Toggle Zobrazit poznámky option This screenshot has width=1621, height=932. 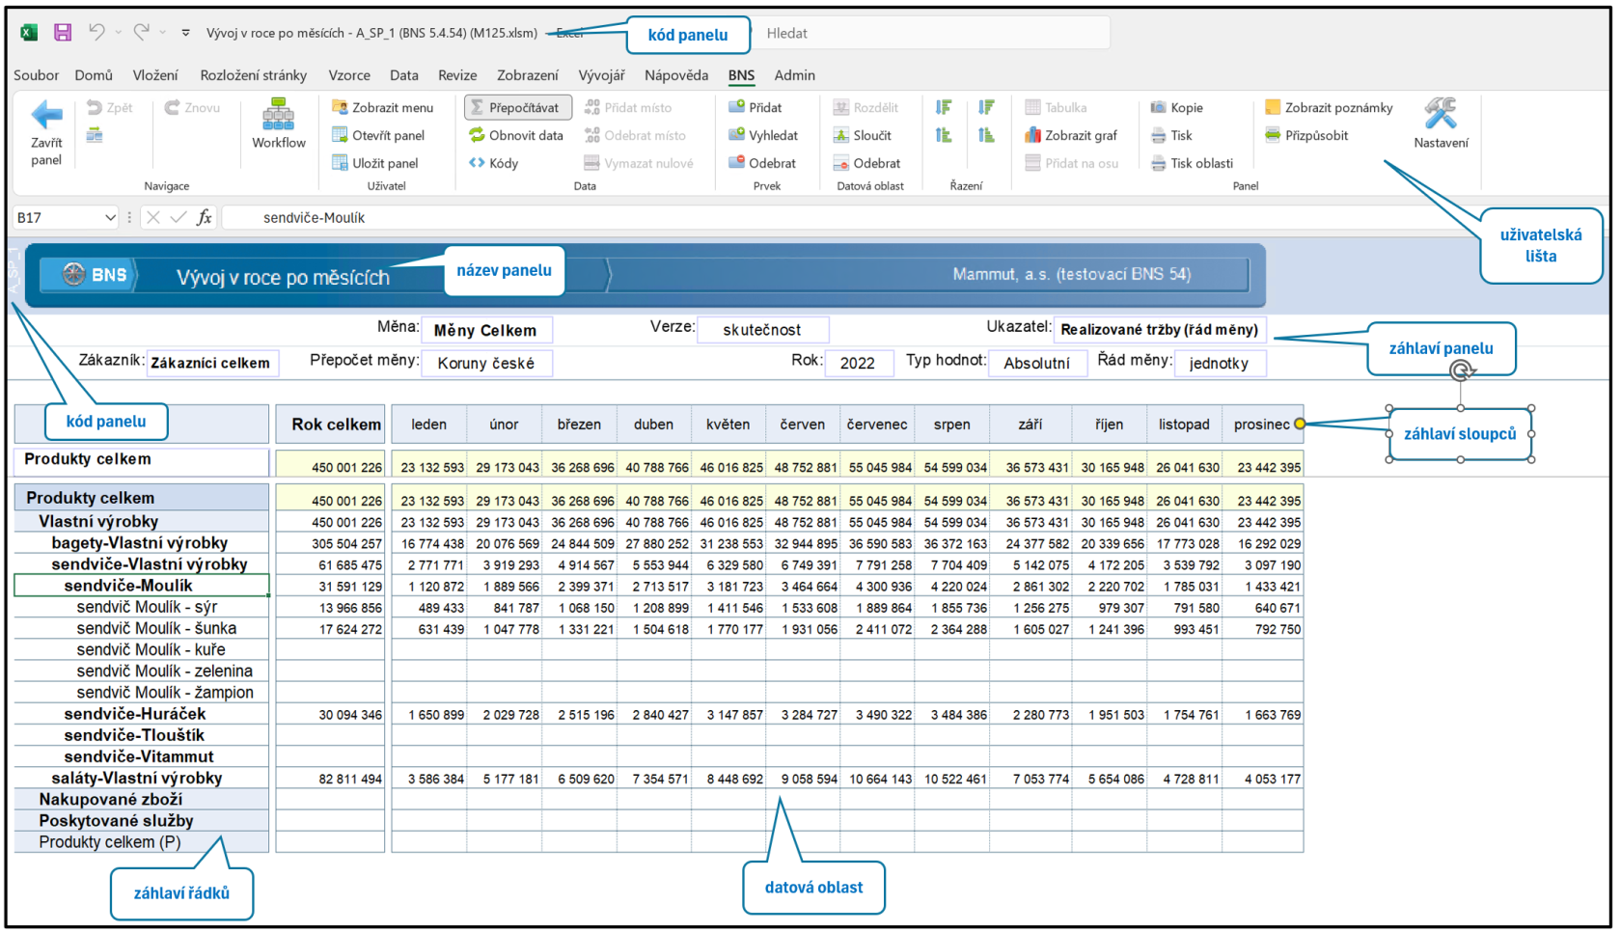(x=1329, y=107)
